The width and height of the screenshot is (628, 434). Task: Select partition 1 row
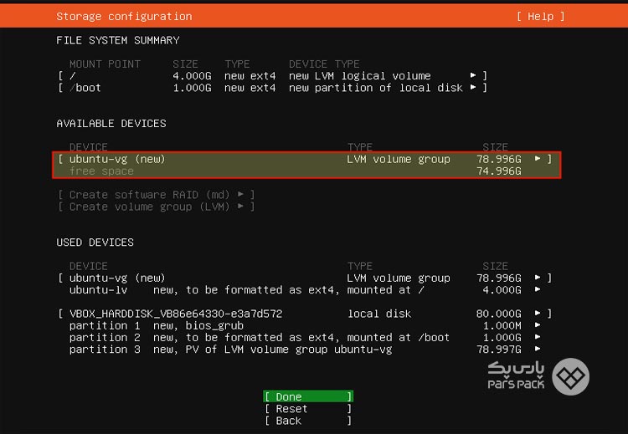[x=305, y=325]
